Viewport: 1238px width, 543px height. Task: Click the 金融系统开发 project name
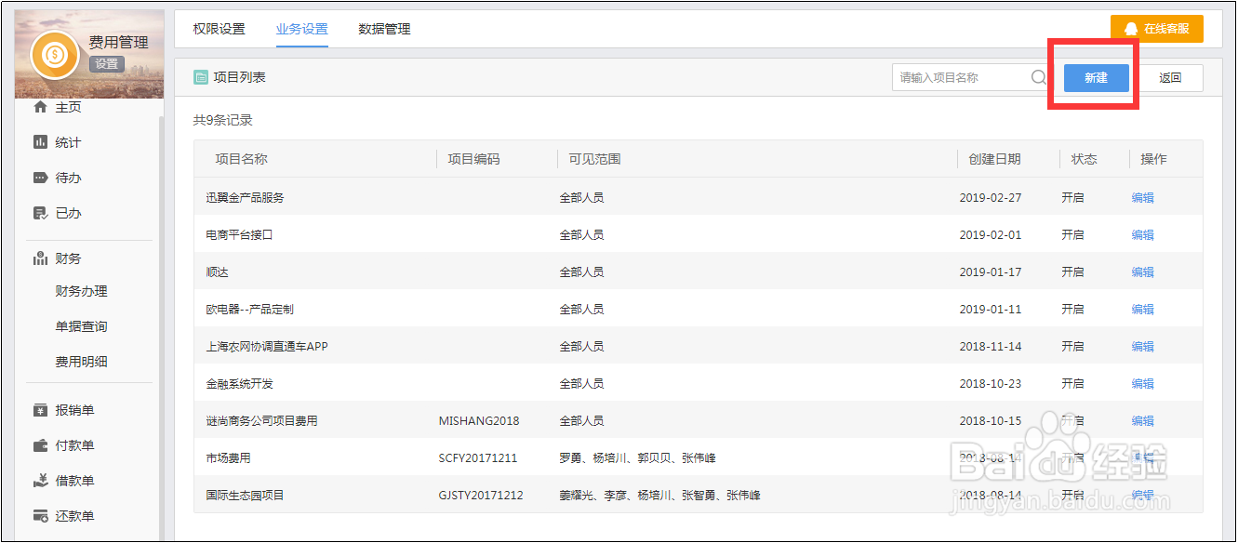pyautogui.click(x=239, y=384)
